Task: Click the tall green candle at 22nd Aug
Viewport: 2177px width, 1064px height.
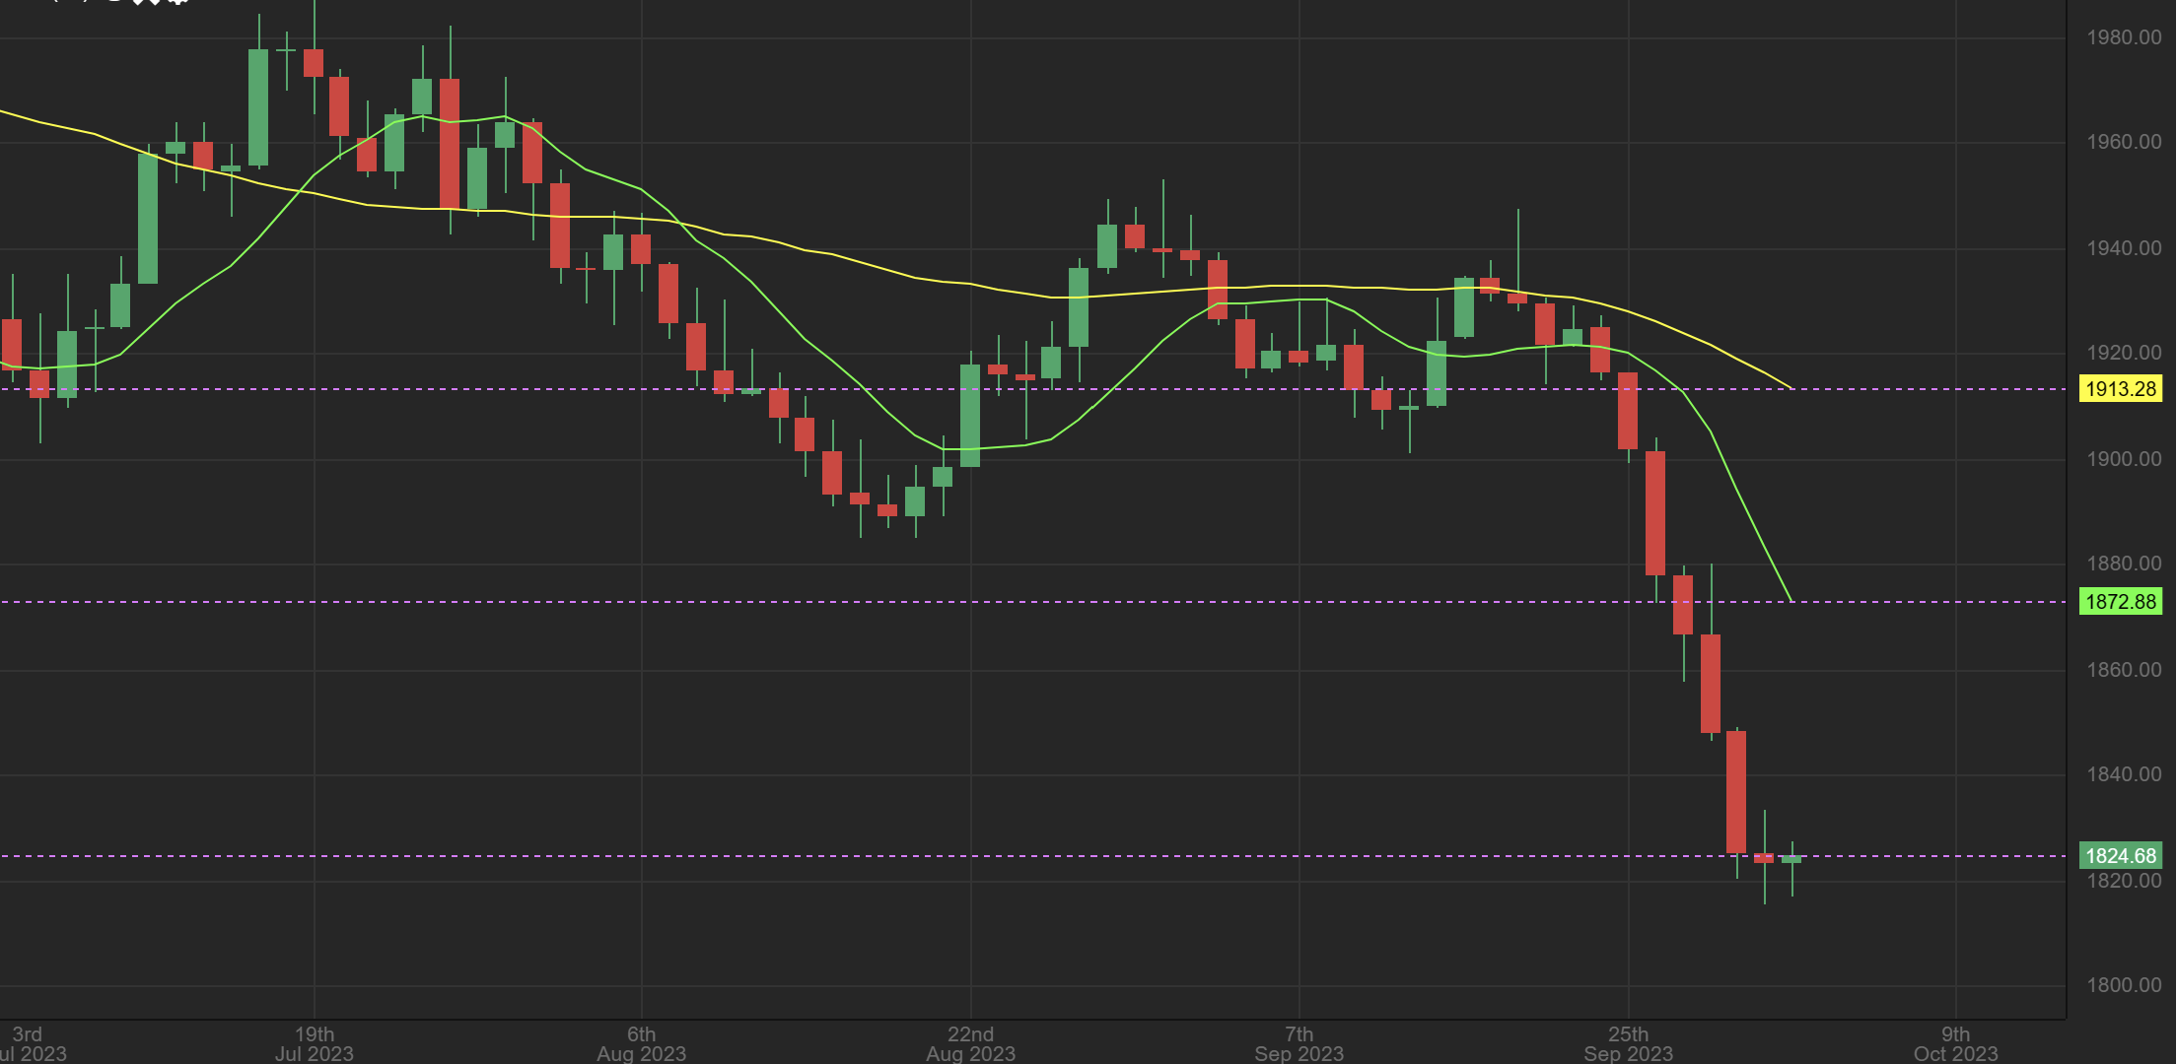Action: (970, 415)
